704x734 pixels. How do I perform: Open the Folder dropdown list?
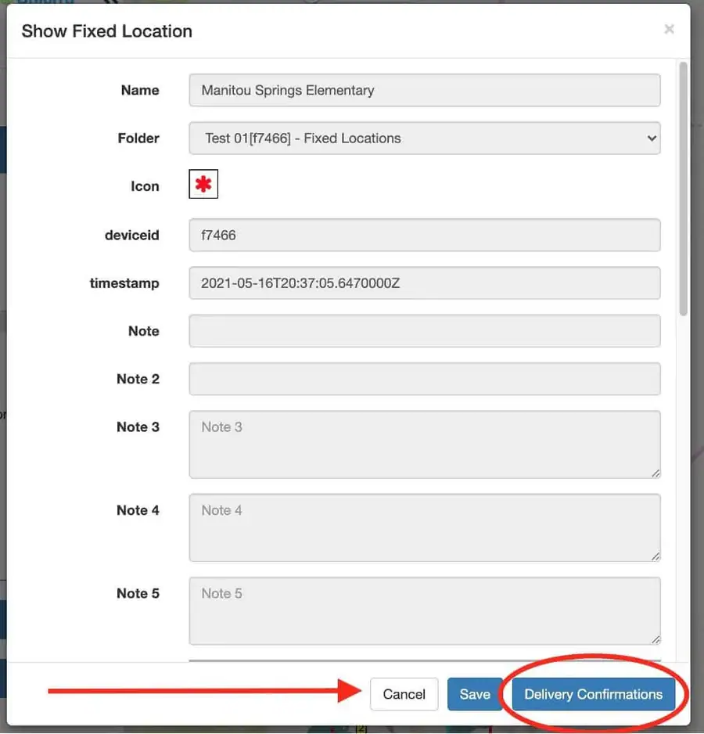click(x=425, y=138)
